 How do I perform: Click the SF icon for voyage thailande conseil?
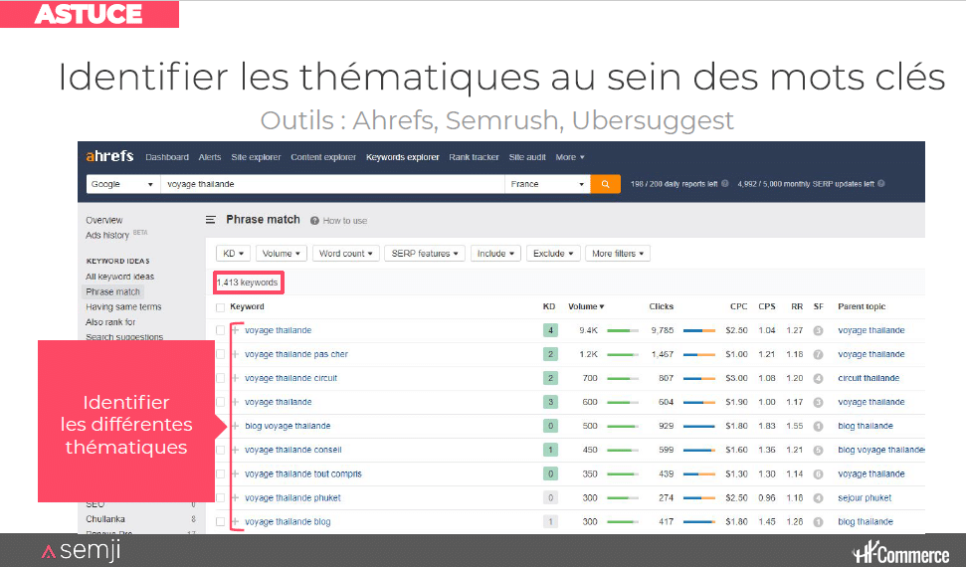coord(818,450)
